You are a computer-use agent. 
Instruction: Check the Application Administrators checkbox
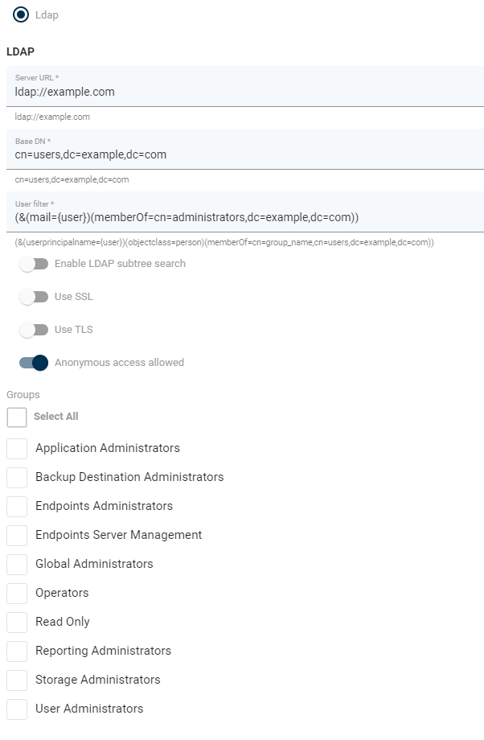point(17,448)
